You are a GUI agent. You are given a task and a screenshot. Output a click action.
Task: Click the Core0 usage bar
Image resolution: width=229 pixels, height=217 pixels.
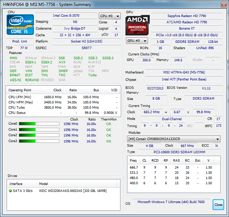click(x=39, y=124)
